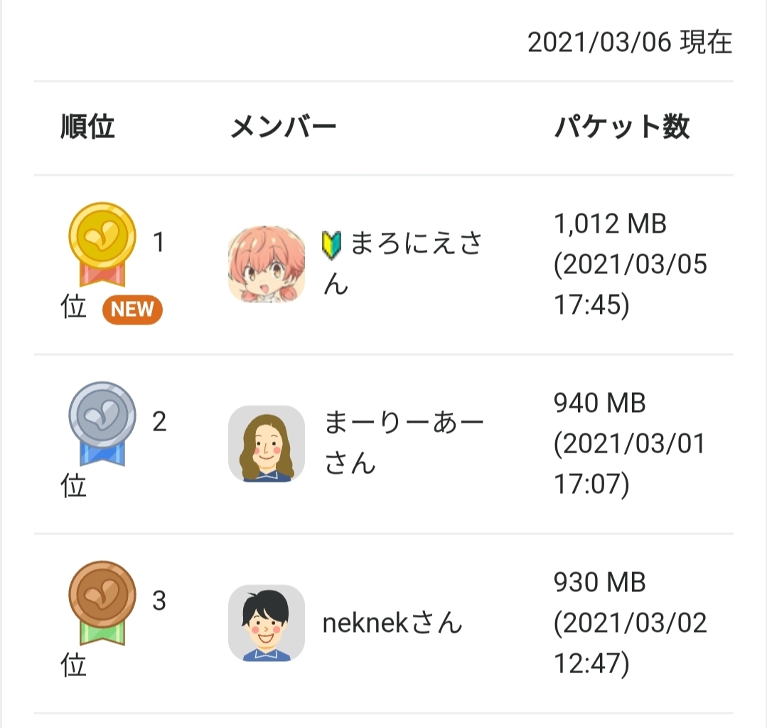Open member neknekさん's profile name
This screenshot has height=728, width=767.
(x=392, y=623)
